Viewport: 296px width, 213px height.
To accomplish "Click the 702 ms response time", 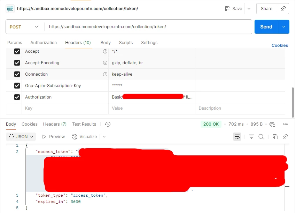I will pyautogui.click(x=236, y=124).
